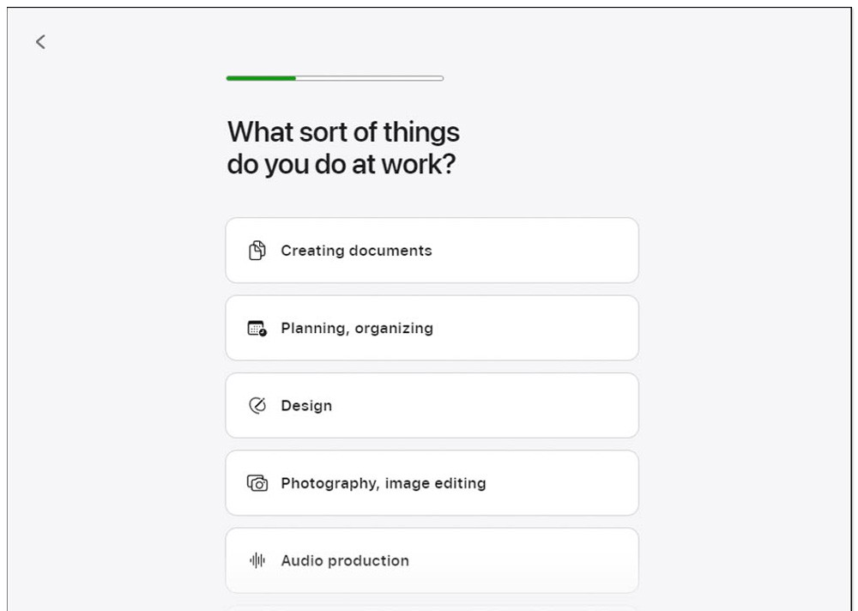Pick the Design option card
This screenshot has height=611, width=858.
tap(432, 405)
